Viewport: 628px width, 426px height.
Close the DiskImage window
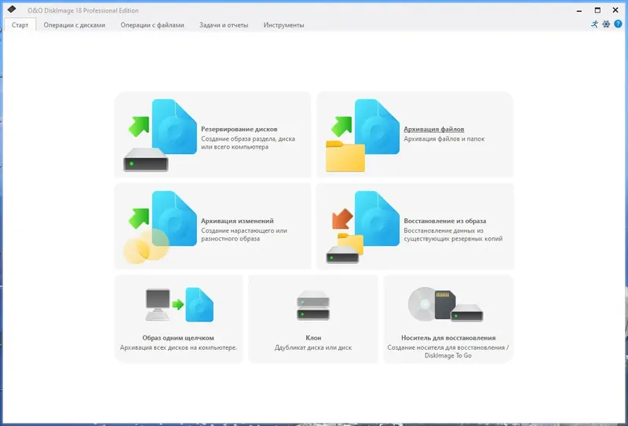[615, 10]
